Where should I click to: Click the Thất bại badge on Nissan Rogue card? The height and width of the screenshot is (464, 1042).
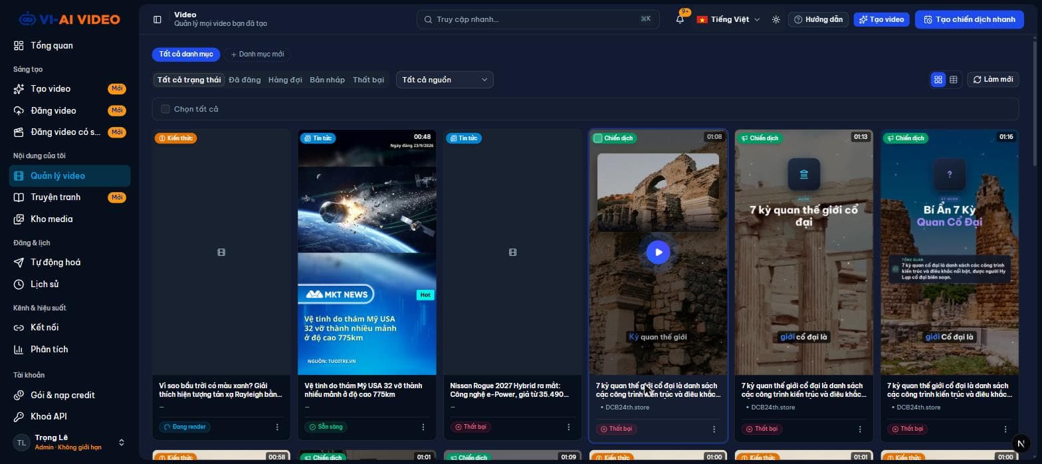tap(470, 427)
